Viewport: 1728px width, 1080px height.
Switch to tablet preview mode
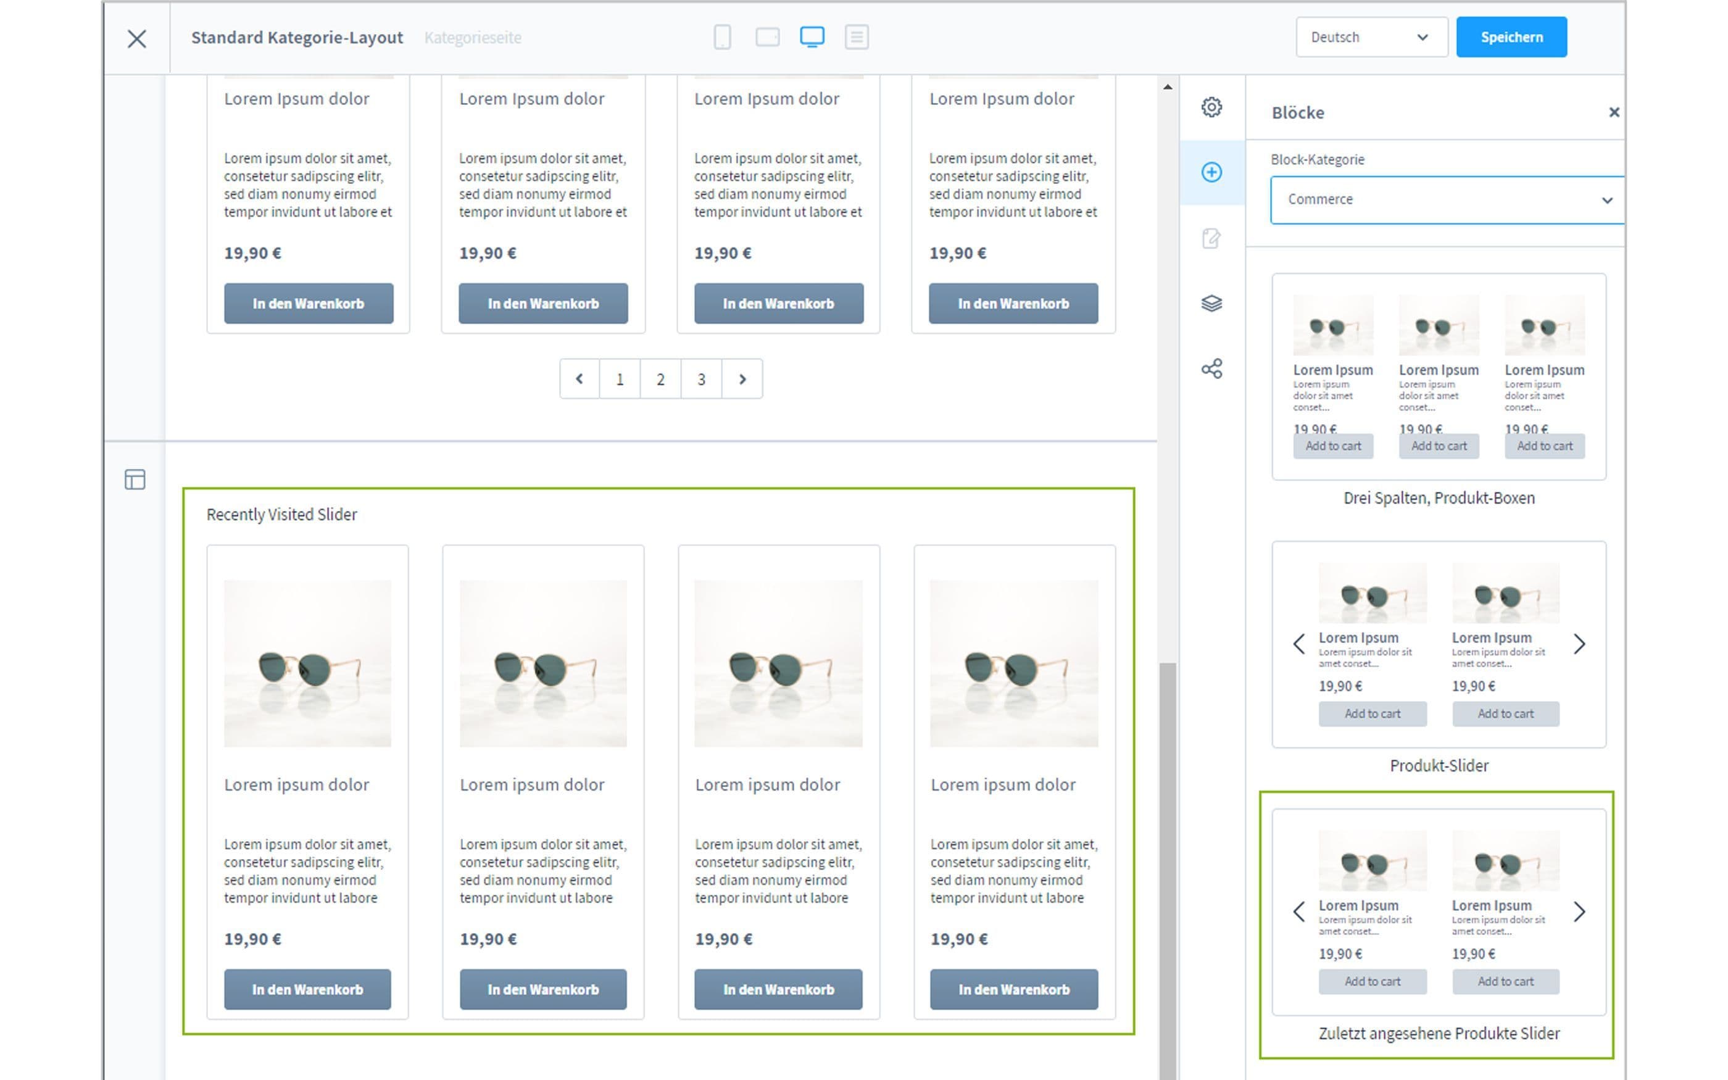click(x=768, y=37)
